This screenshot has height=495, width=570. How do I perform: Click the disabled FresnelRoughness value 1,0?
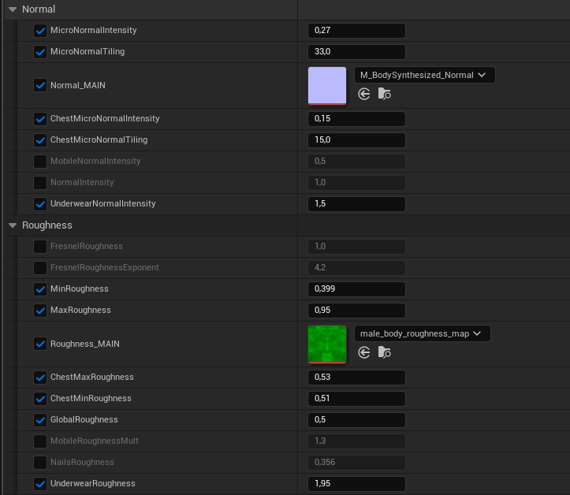356,247
